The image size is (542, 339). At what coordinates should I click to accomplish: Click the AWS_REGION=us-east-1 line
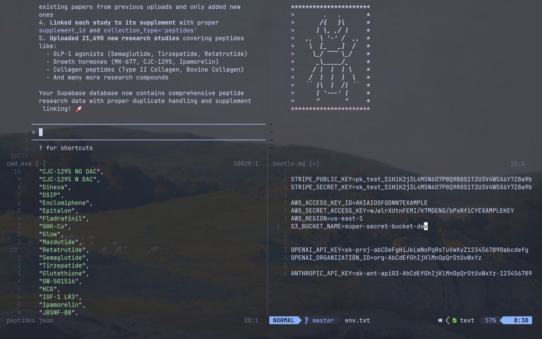327,218
